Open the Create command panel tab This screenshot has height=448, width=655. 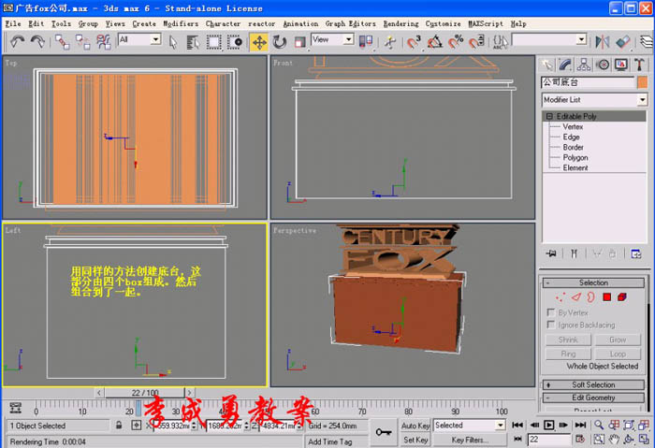(x=546, y=65)
